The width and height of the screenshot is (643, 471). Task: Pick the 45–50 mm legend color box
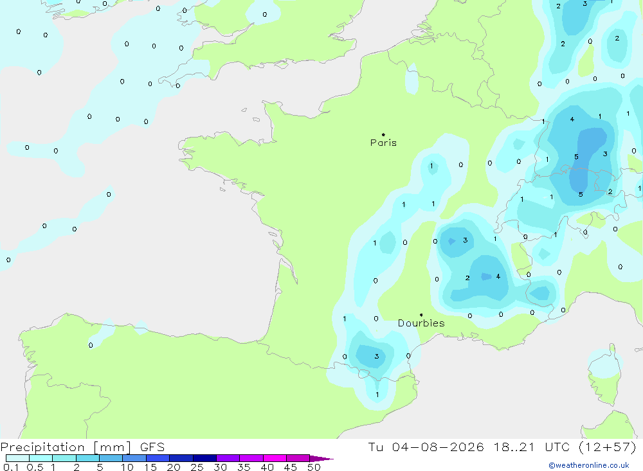click(x=298, y=458)
